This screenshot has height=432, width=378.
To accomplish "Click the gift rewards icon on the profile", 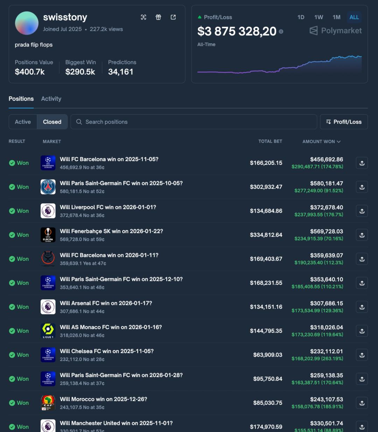I will pyautogui.click(x=158, y=17).
